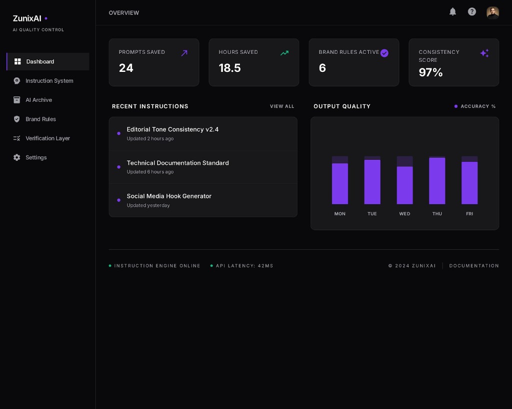The image size is (512, 409).
Task: Click the Instruction Engine Online status dot
Action: (110, 266)
